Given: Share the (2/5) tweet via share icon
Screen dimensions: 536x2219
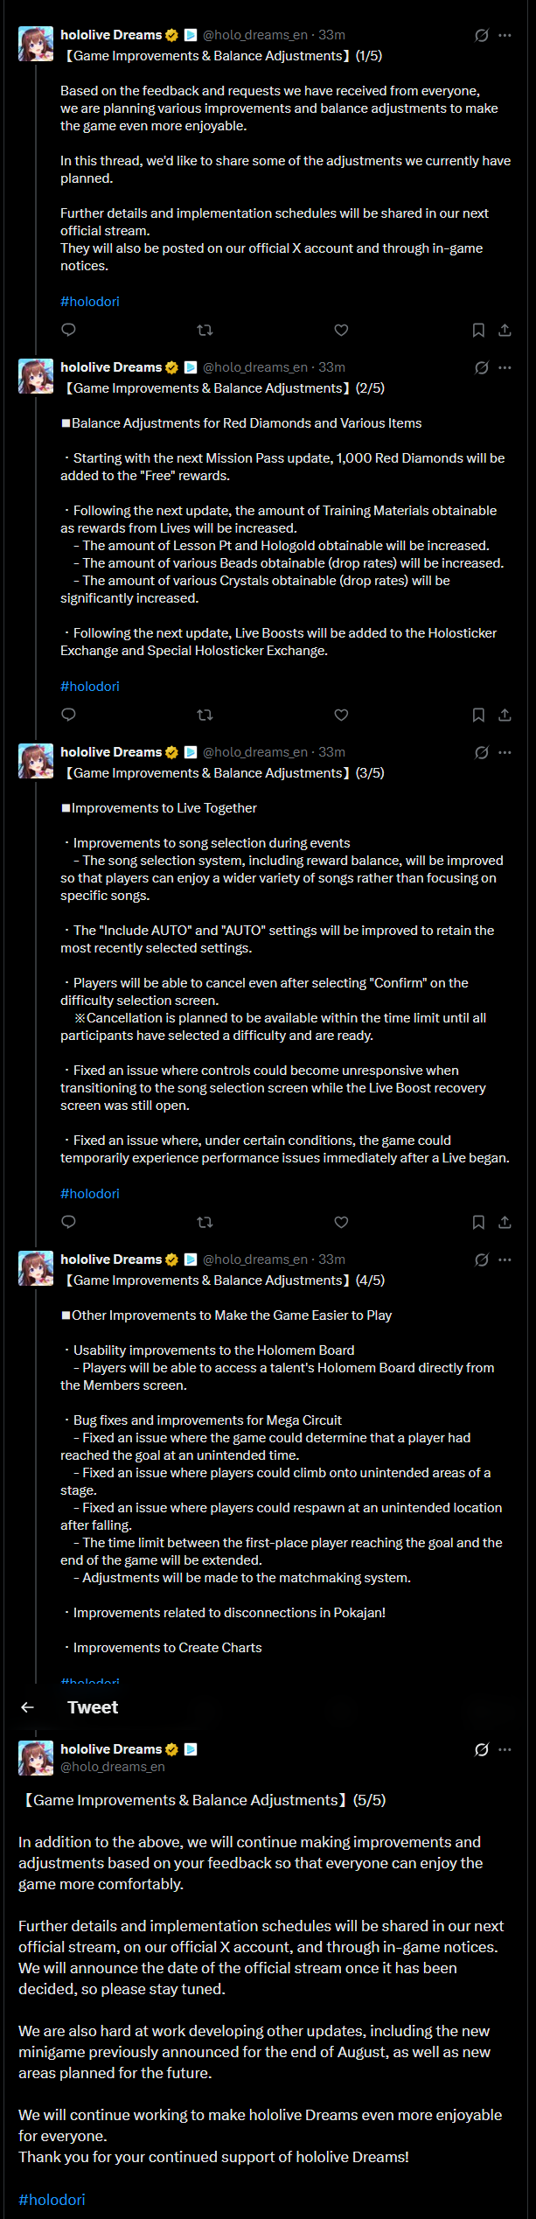Looking at the screenshot, I should (505, 715).
